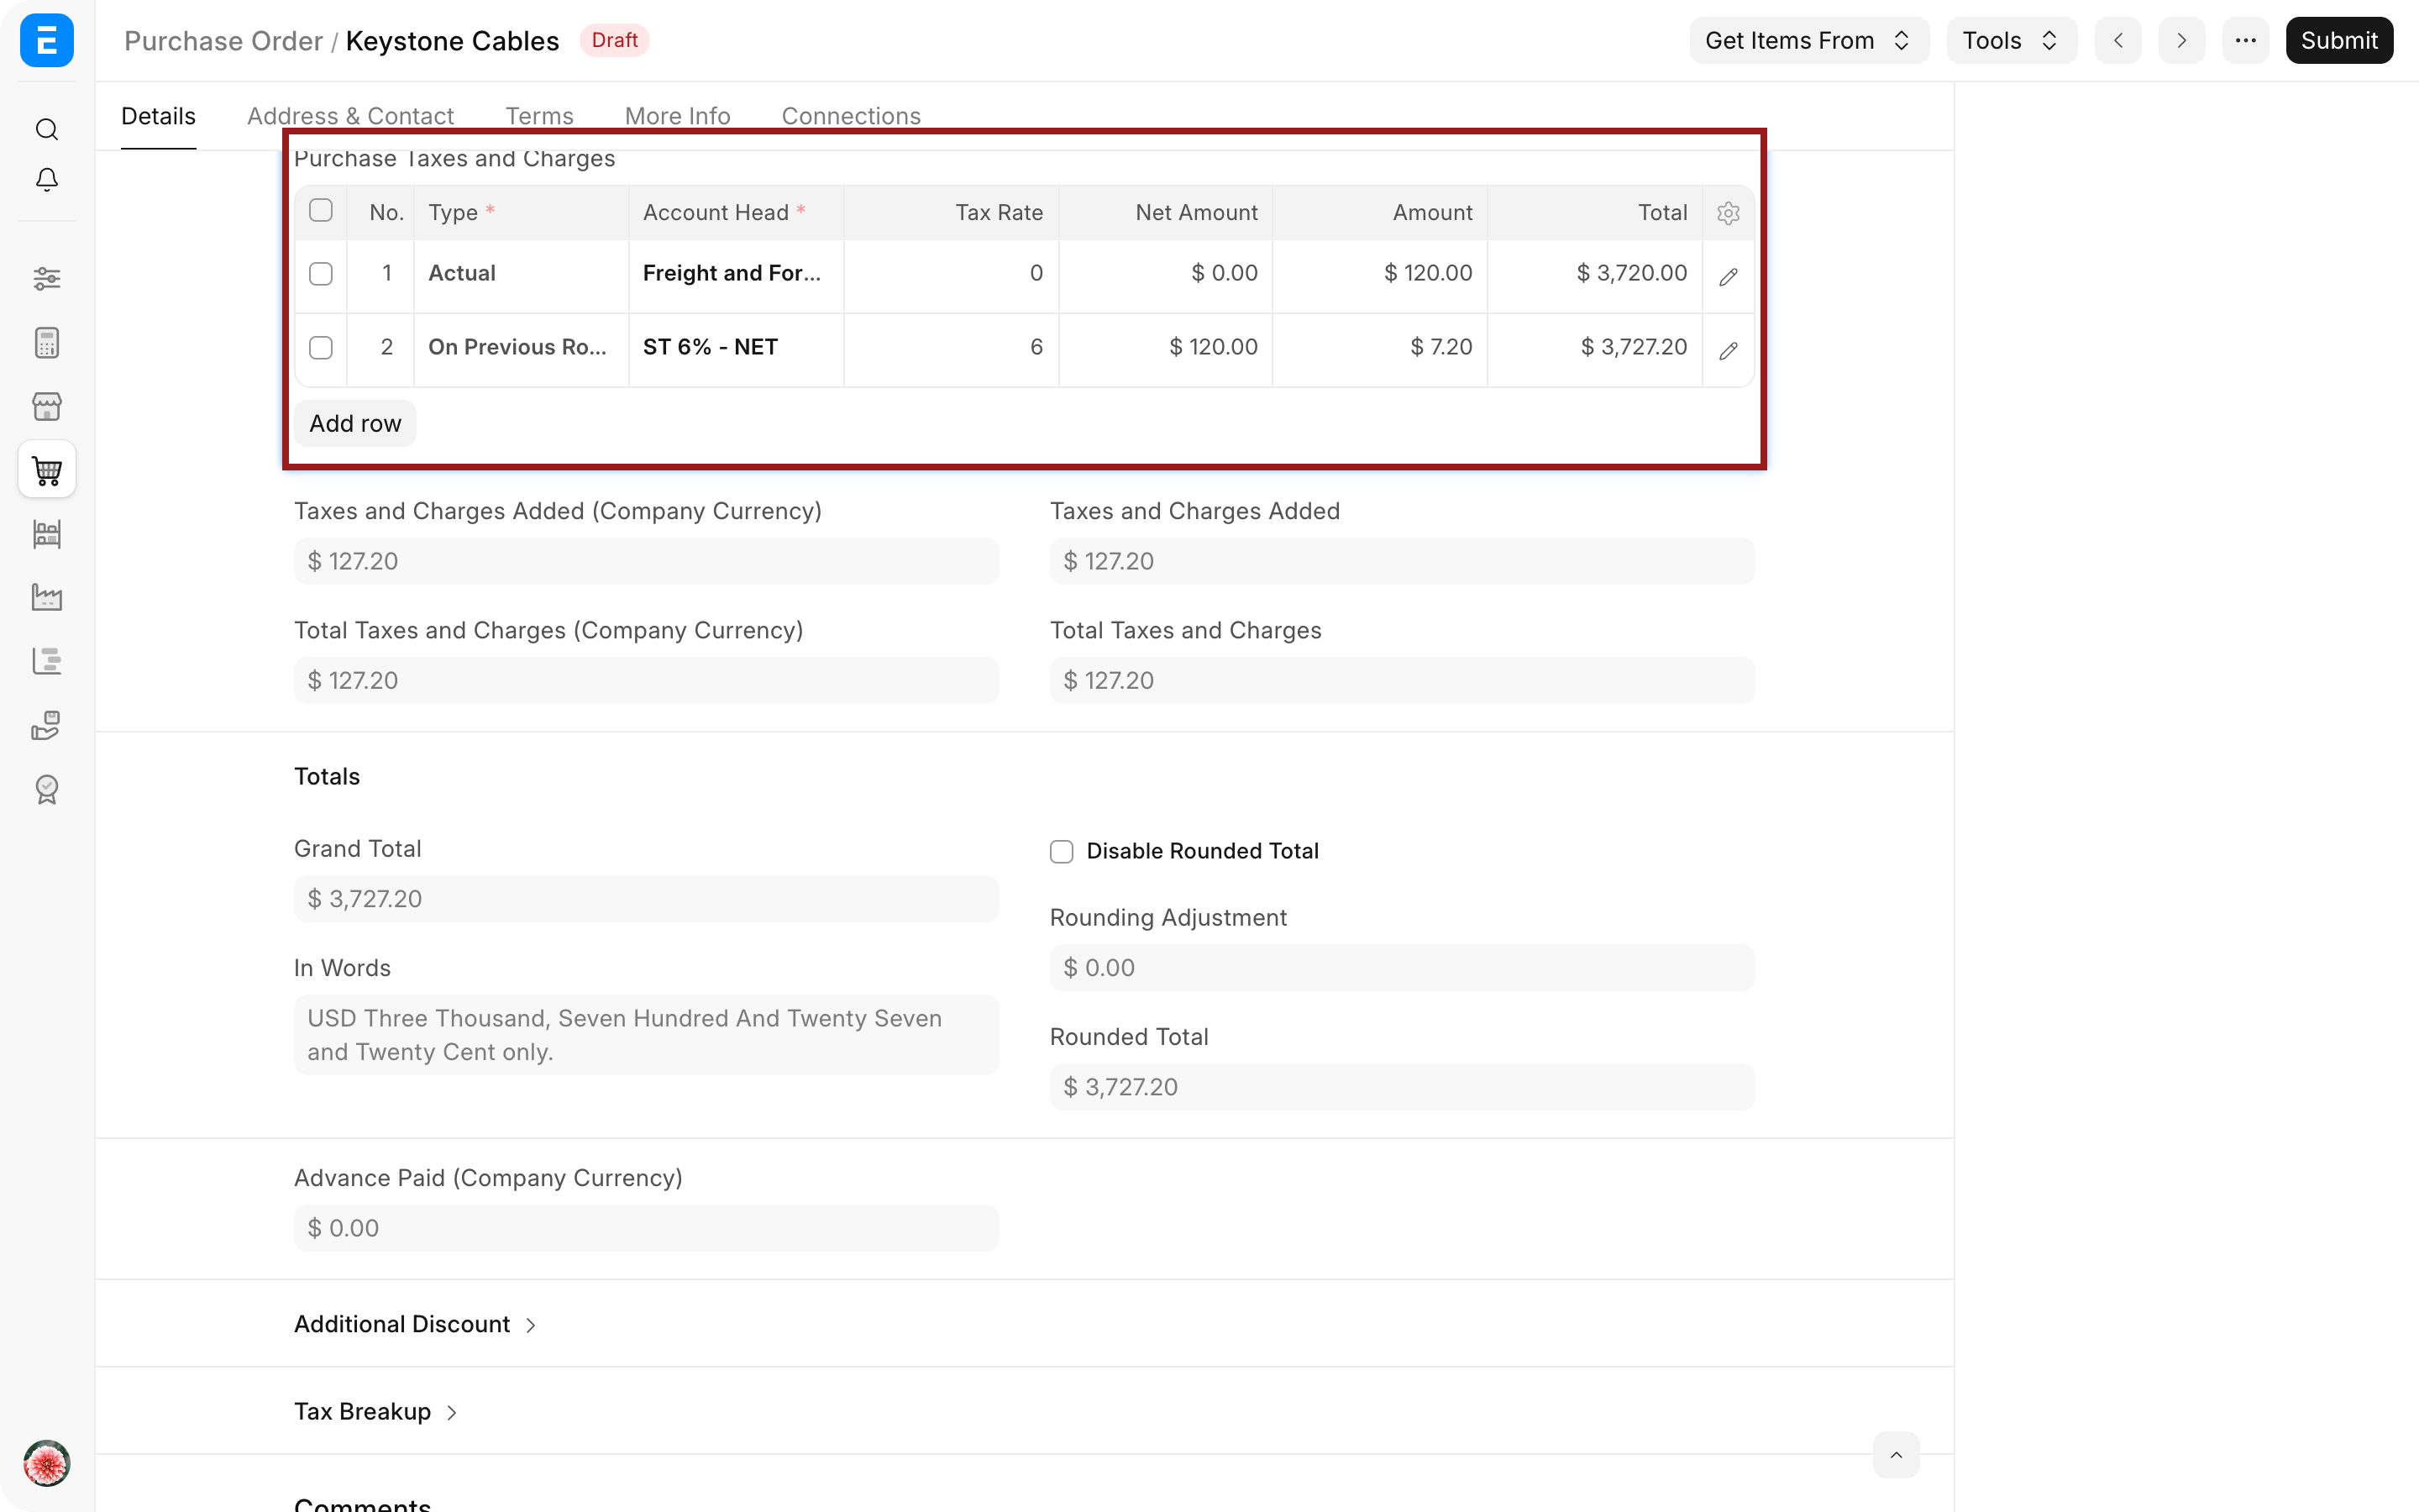Viewport: 2419px width, 1512px height.
Task: Open the Projects chart icon in sidebar
Action: [47, 661]
